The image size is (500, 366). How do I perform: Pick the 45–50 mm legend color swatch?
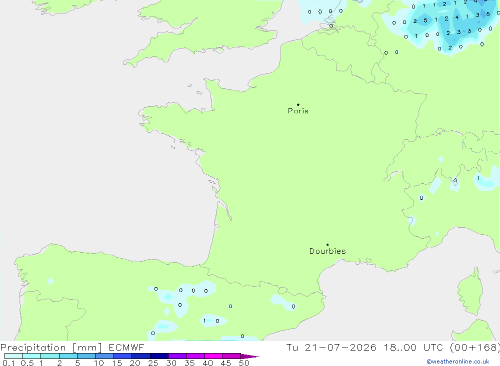(x=231, y=356)
